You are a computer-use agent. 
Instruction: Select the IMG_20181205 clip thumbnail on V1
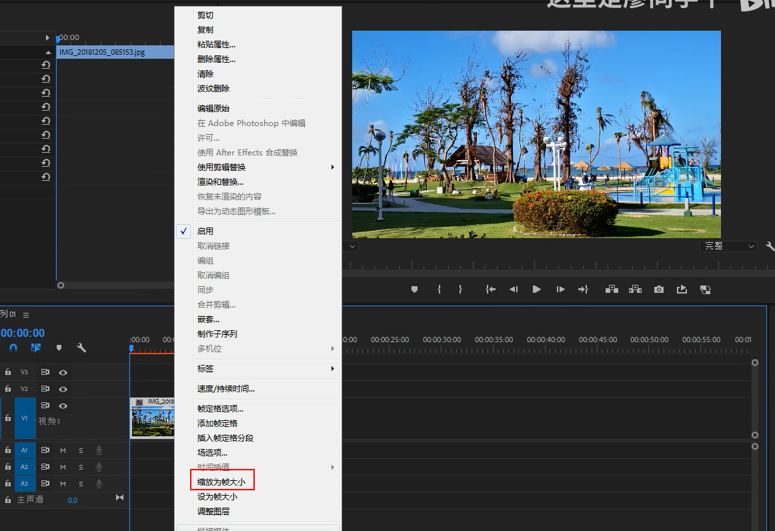click(152, 419)
